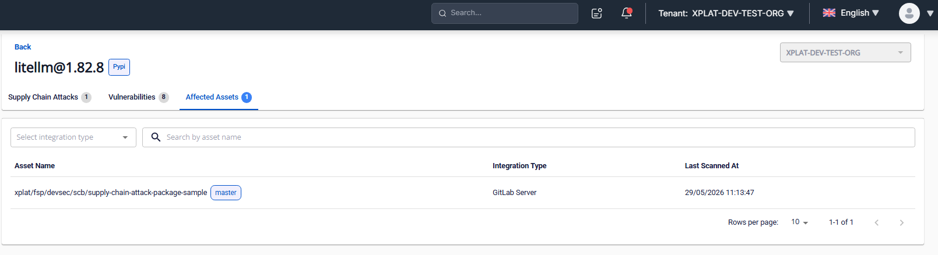Image resolution: width=938 pixels, height=255 pixels.
Task: Click the master branch tag
Action: pos(226,193)
